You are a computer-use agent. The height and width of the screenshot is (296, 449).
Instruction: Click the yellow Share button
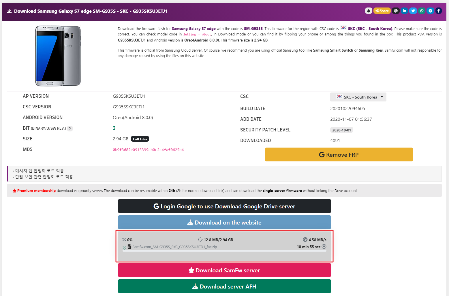pos(382,11)
